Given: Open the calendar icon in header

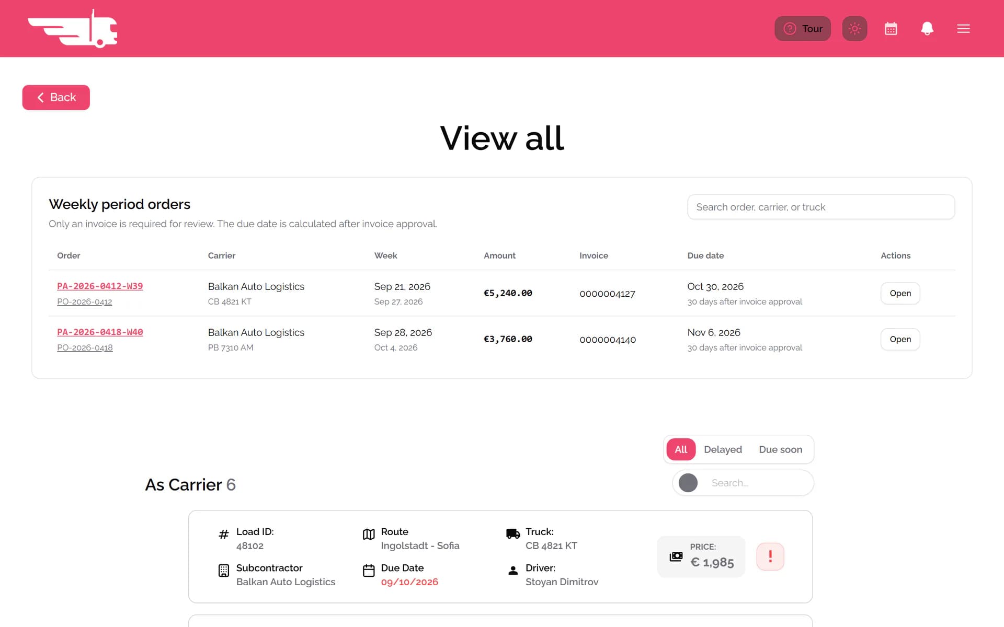Looking at the screenshot, I should tap(891, 29).
